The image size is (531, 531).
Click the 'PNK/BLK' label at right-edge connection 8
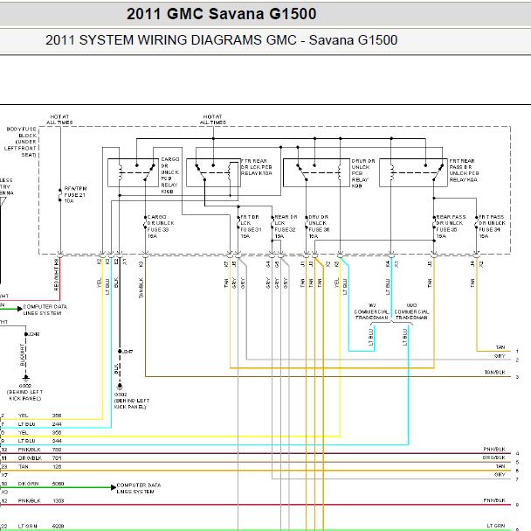pyautogui.click(x=494, y=500)
